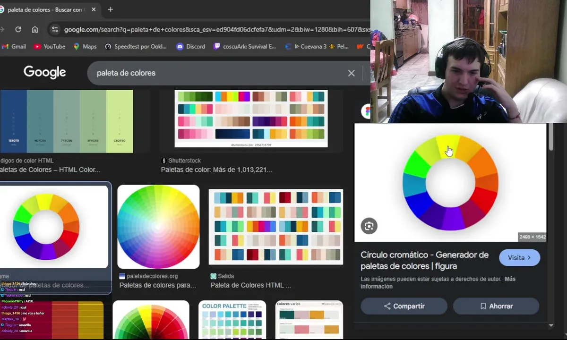
Task: Open a new browser tab
Action: (x=110, y=9)
